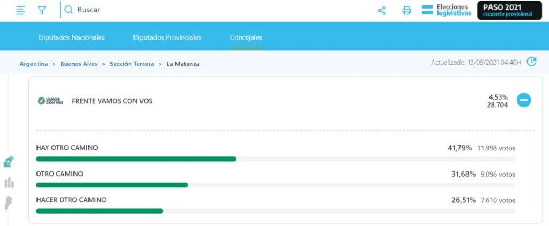Click into the Buscar search field
This screenshot has height=226, width=549.
pos(161,10)
